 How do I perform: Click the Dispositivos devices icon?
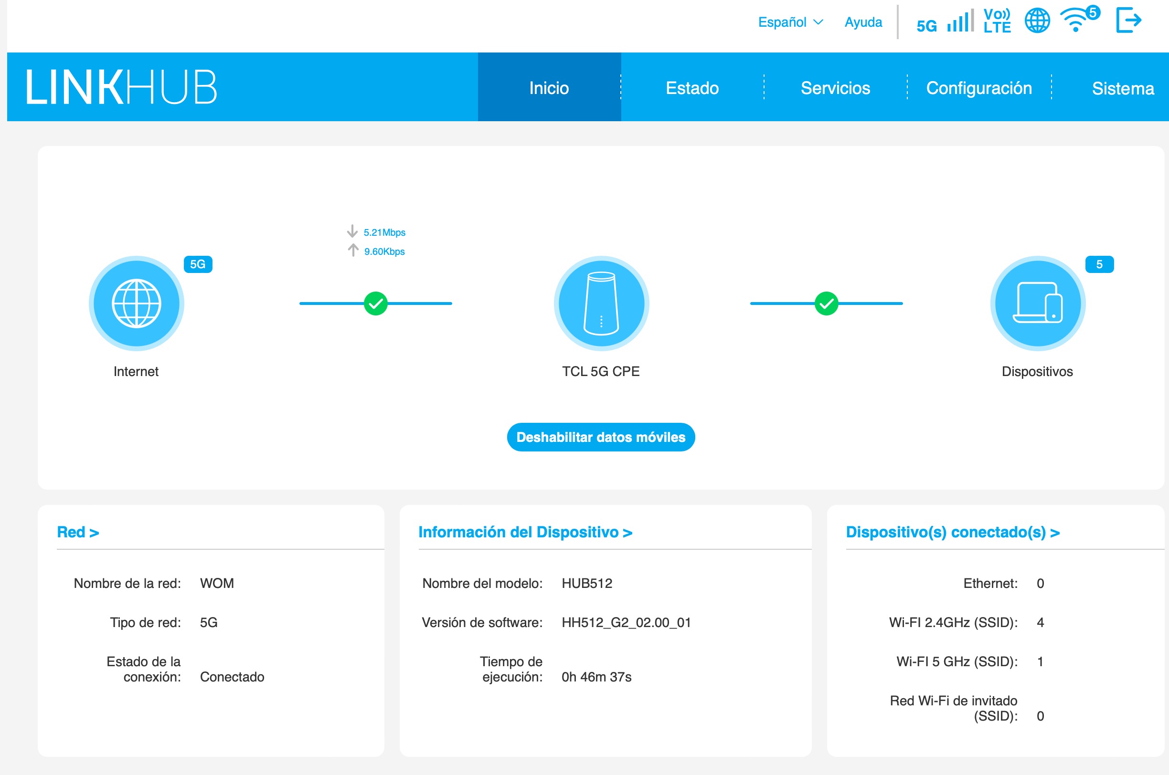[x=1038, y=304]
